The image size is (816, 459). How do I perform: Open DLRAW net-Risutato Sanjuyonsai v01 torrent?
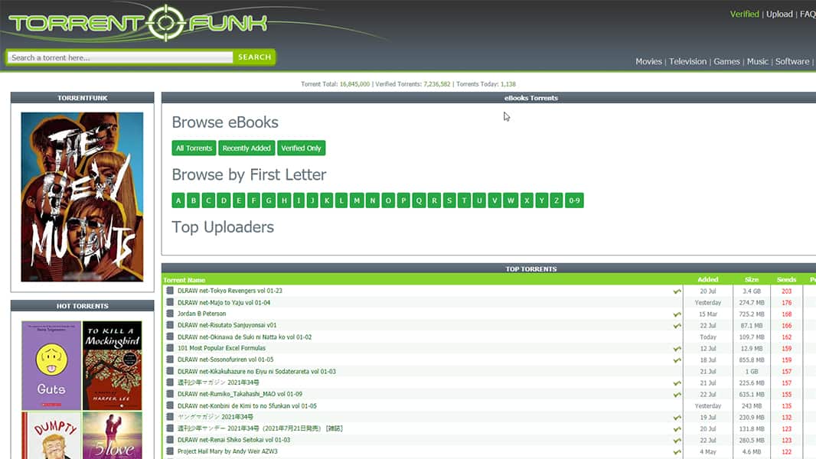point(227,325)
